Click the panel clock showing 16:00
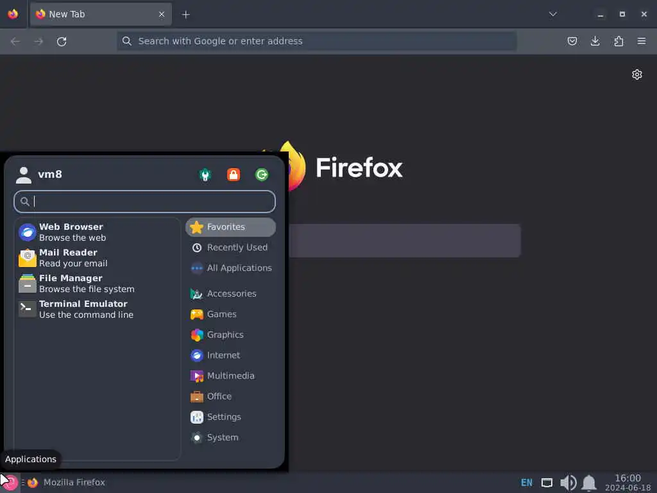 (x=628, y=483)
